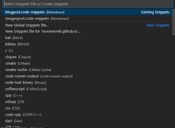Open the coffeescript (CoffeeScript) snippets option
The width and height of the screenshot is (175, 128).
click(26, 89)
